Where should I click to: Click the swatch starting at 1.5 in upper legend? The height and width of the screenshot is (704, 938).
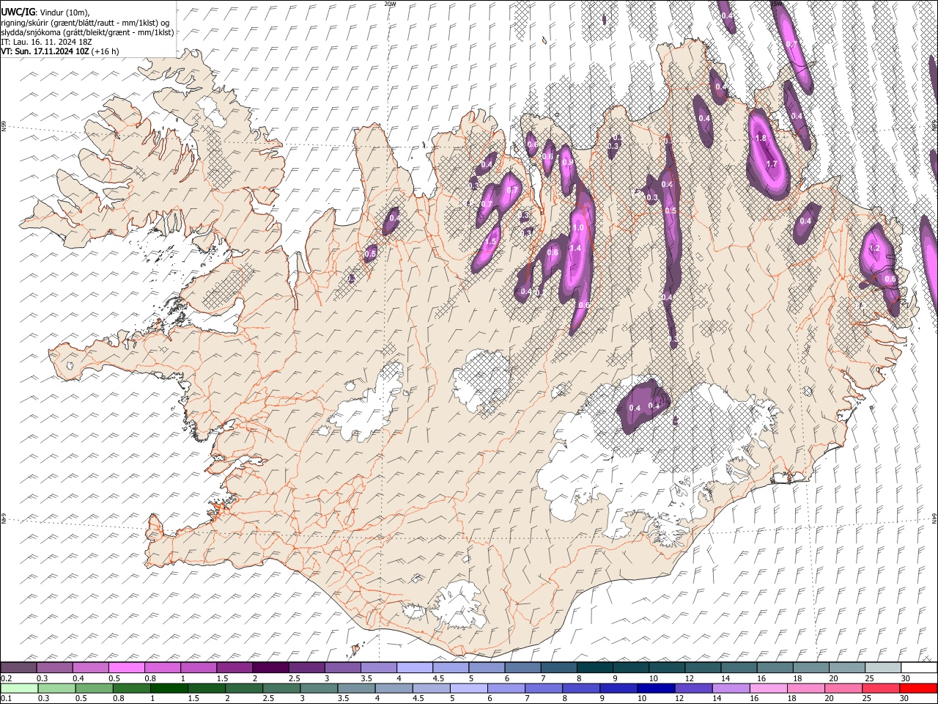coord(234,668)
